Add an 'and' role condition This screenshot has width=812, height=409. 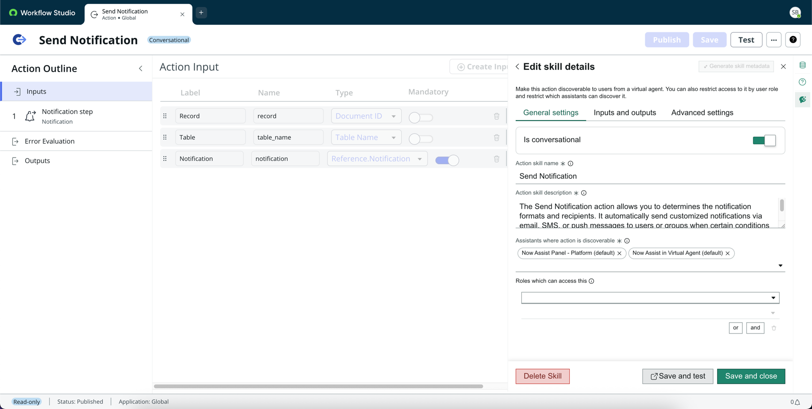pos(755,328)
